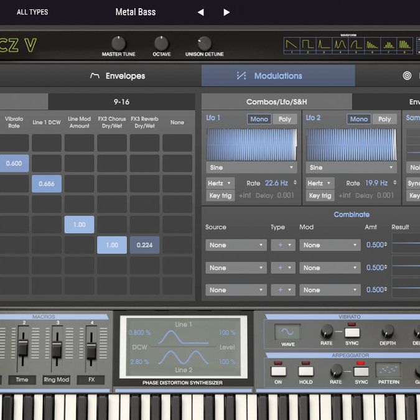Toggle Arpeggiator Sync button
420x420 pixels.
361,371
